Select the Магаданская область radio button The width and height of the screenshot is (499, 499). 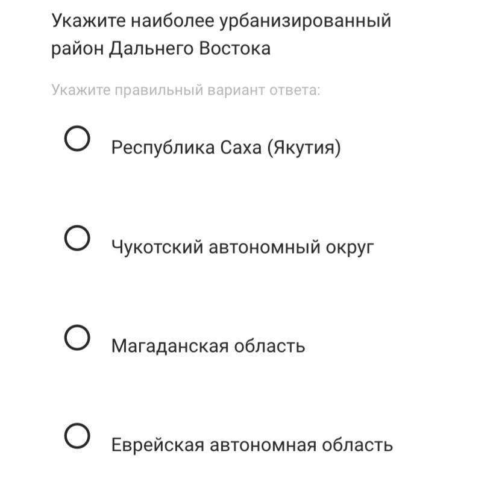(x=77, y=337)
